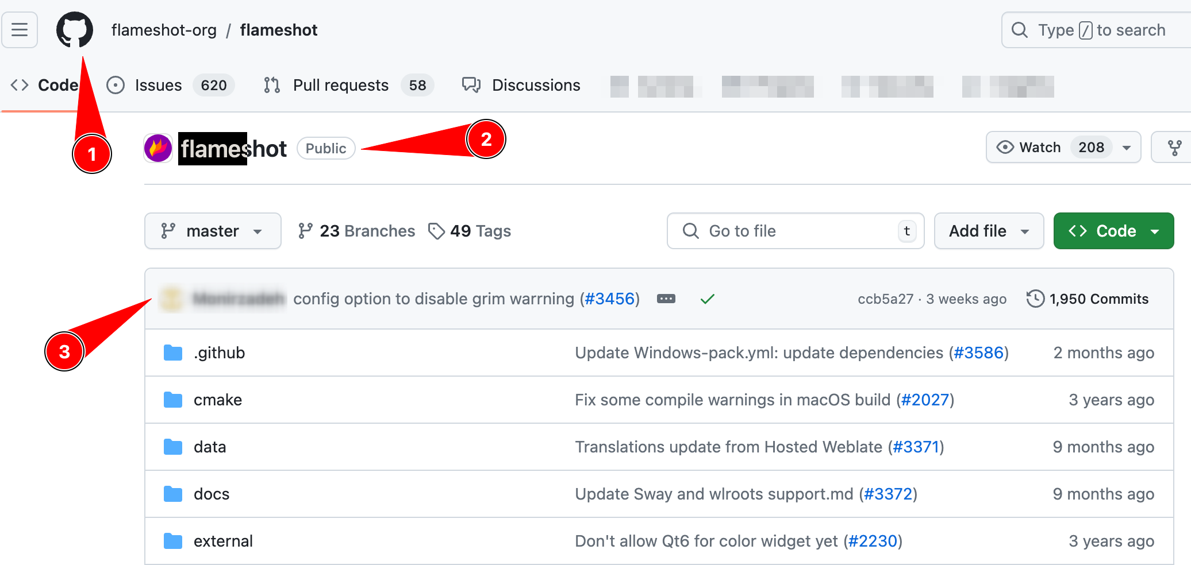Open pull request #3372 link
The height and width of the screenshot is (565, 1191).
point(888,494)
